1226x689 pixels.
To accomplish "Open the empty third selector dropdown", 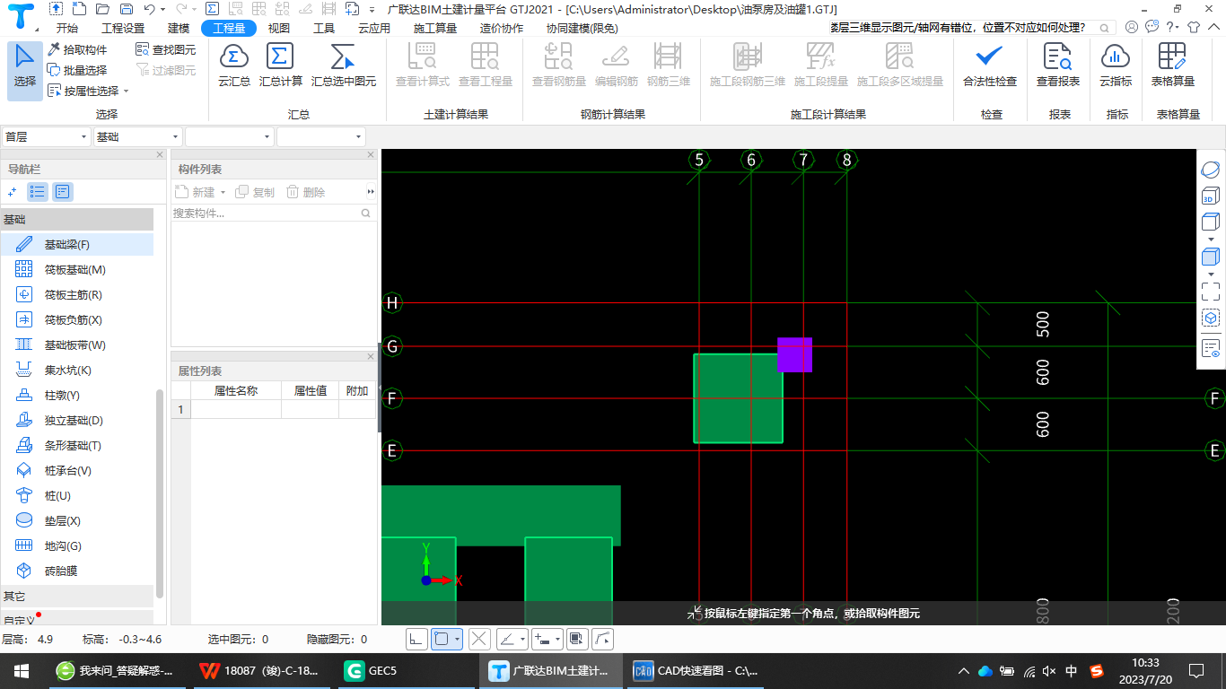I will point(230,136).
